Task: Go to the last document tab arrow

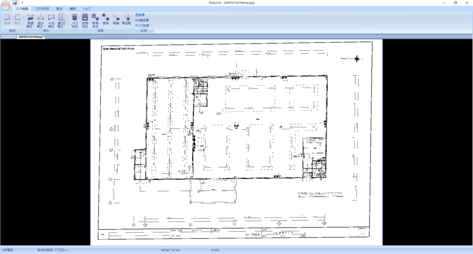Action: [14, 36]
